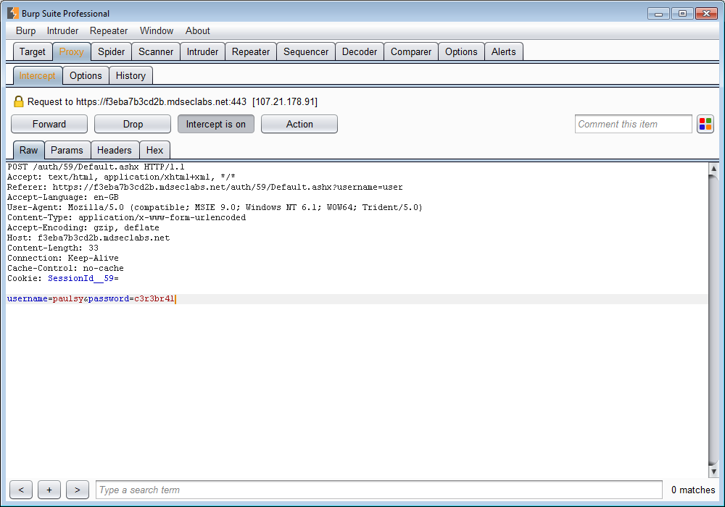Maximize the Burp Suite window
The height and width of the screenshot is (507, 725).
(x=682, y=13)
